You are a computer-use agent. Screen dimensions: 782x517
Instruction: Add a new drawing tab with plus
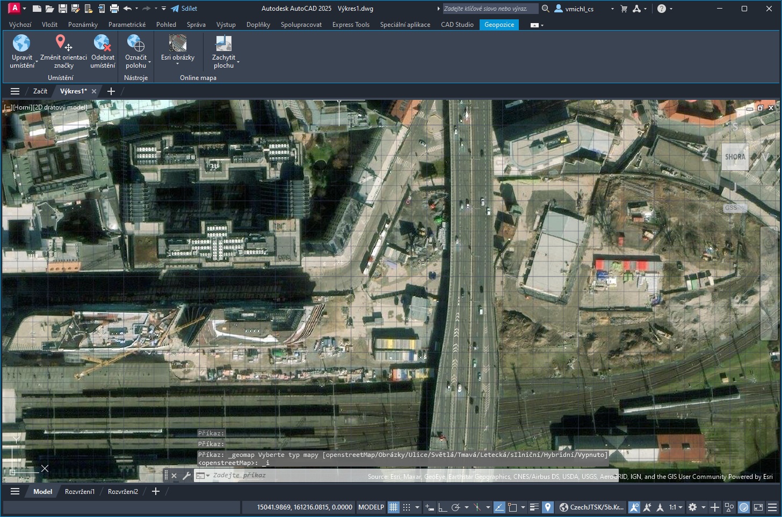tap(111, 91)
